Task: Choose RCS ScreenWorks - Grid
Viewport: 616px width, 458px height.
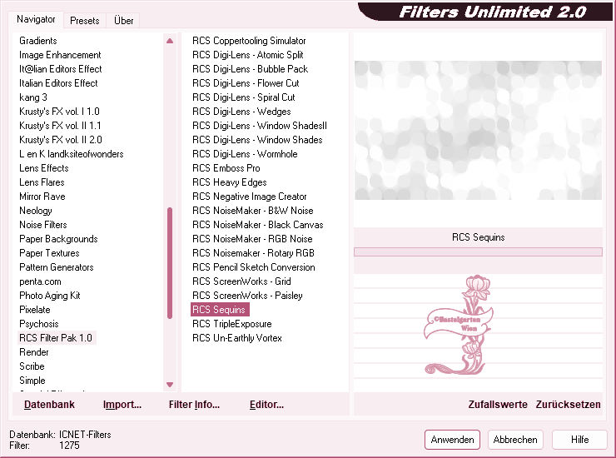Action: [x=241, y=281]
